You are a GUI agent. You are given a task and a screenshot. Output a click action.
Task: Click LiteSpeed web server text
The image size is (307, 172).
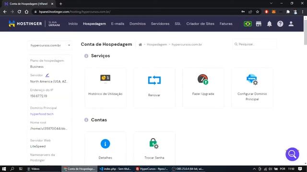coord(38,146)
